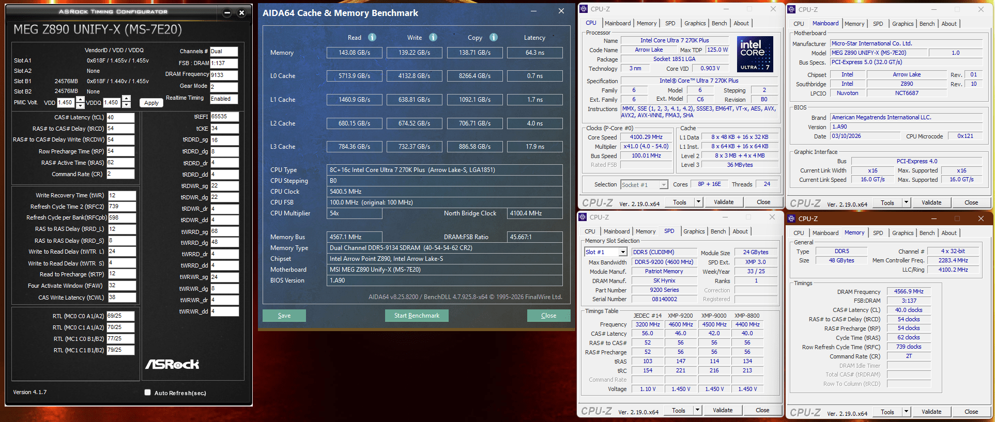Click the DRAM Frequency value 4566.9 MHz

(x=909, y=291)
